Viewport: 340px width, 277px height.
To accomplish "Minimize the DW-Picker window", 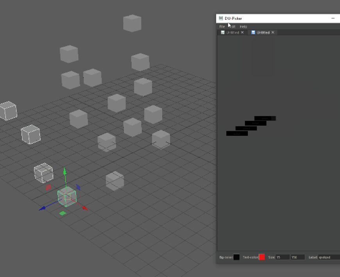I will click(x=333, y=18).
